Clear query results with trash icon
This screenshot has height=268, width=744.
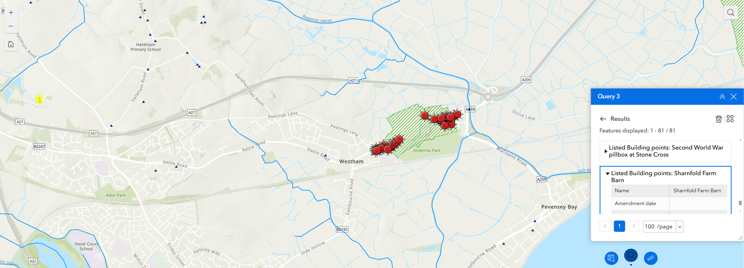[x=719, y=119]
